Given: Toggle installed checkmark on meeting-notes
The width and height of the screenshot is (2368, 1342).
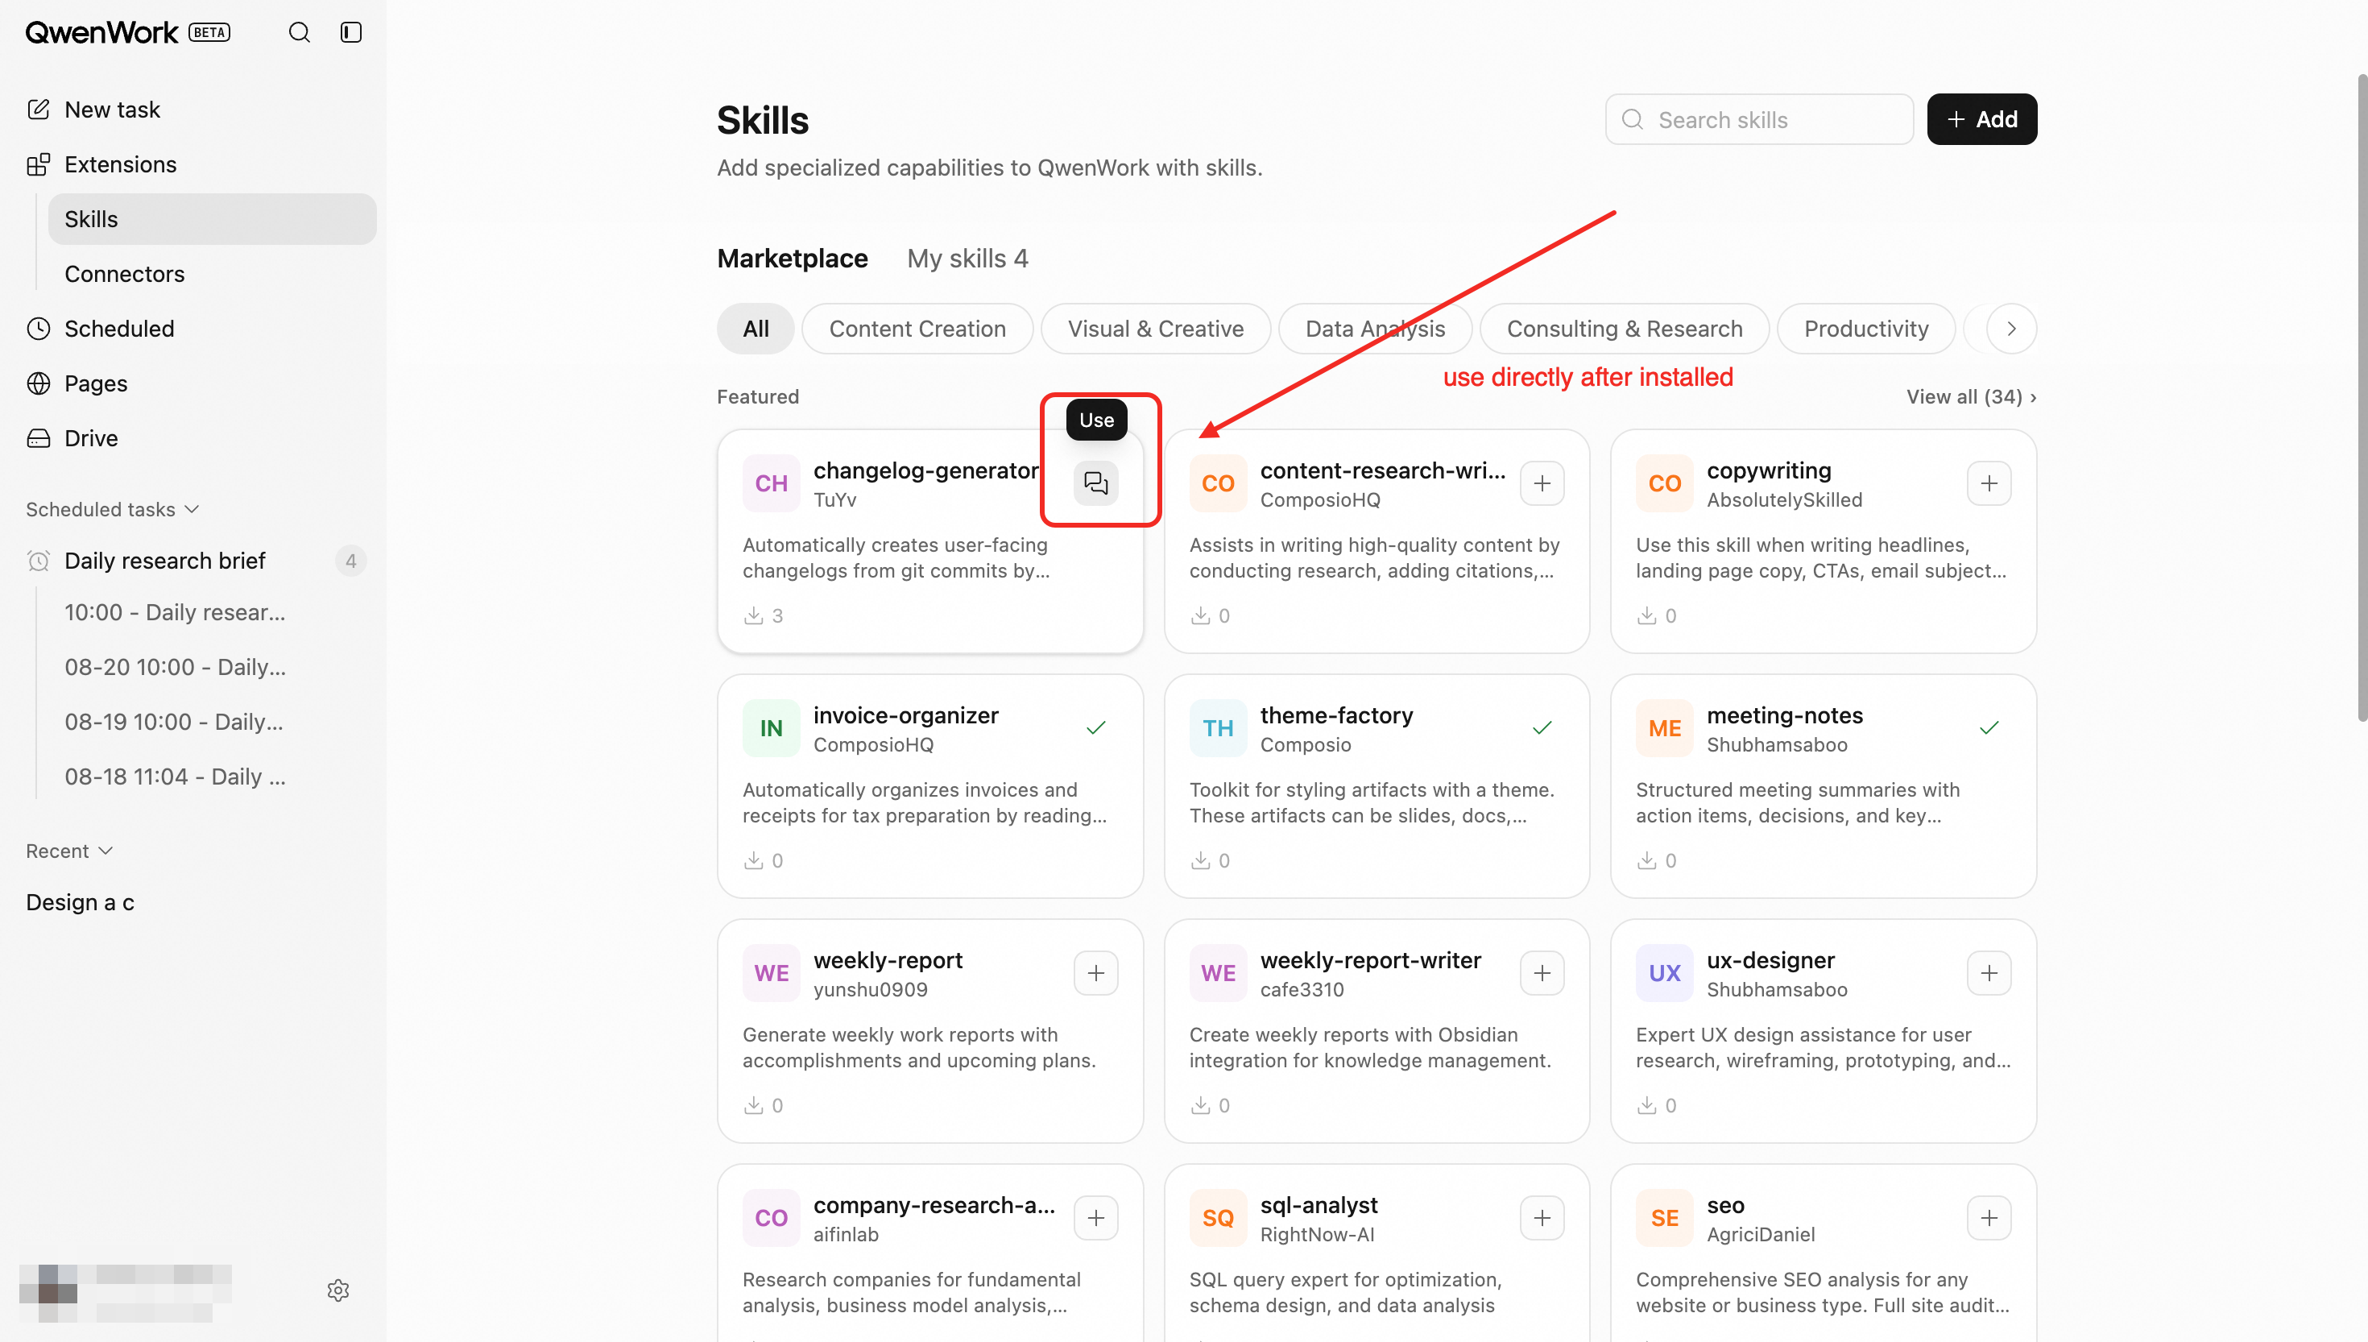Looking at the screenshot, I should point(1989,728).
